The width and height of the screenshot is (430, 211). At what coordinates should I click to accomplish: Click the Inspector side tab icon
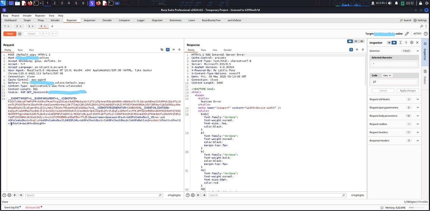[x=425, y=44]
